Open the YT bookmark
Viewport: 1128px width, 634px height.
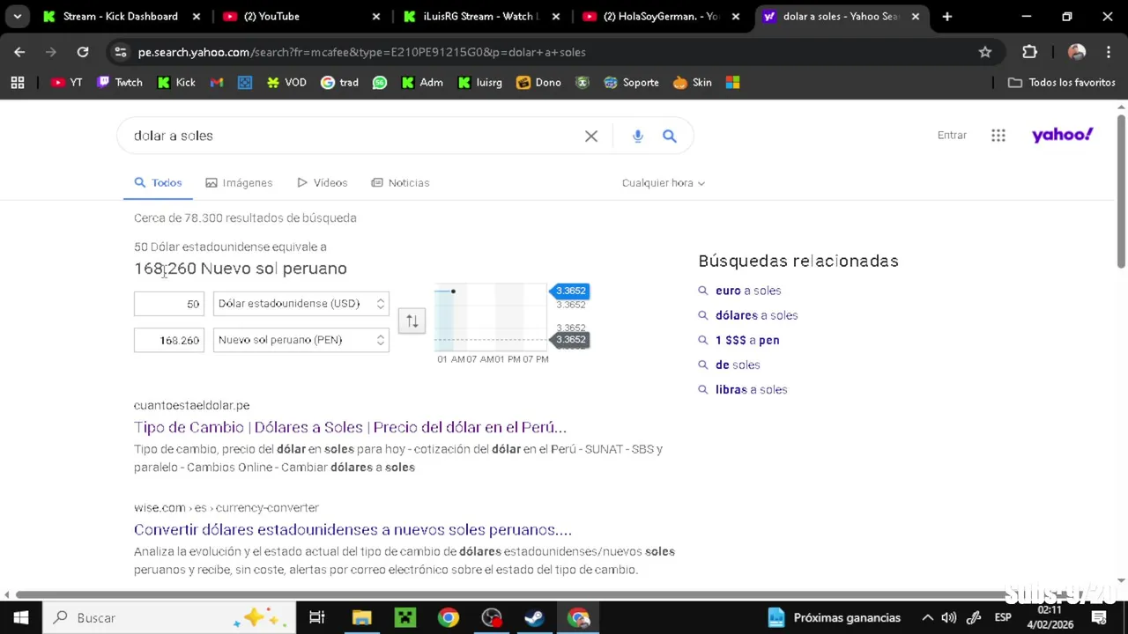click(x=67, y=82)
